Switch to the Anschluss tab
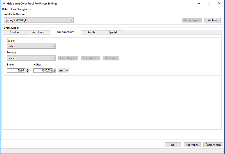The height and width of the screenshot is (154, 225). [38, 32]
